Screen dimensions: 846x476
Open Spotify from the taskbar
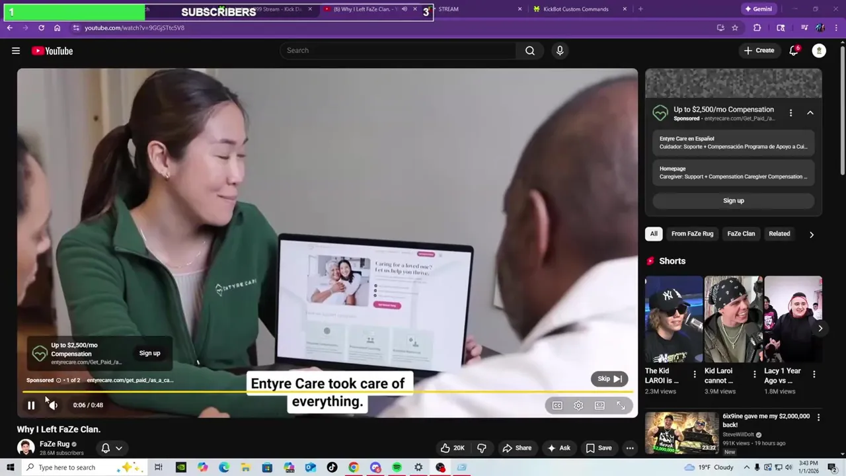(x=397, y=467)
